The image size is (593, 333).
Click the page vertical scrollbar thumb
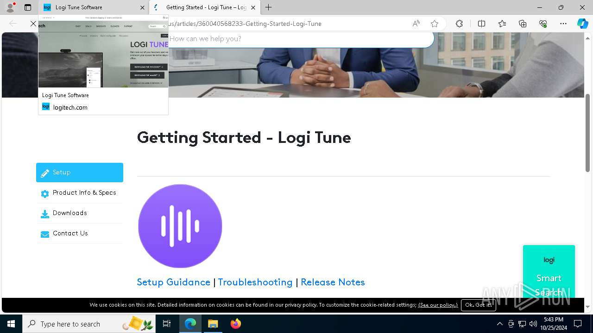click(587, 133)
